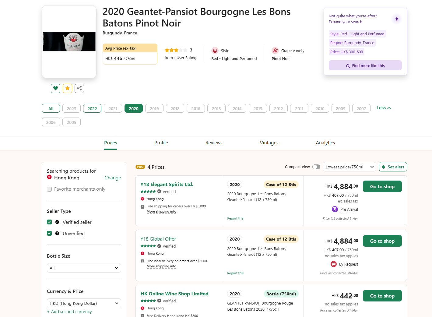Select the 2022 vintage pill
Image resolution: width=432 pixels, height=317 pixels.
[92, 109]
